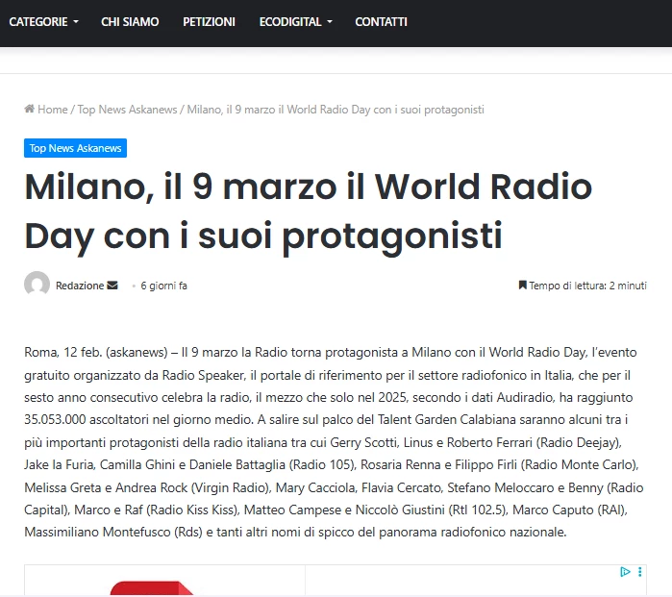This screenshot has height=597, width=672.
Task: Click the AdChoices triangle icon on the ad
Action: (625, 572)
